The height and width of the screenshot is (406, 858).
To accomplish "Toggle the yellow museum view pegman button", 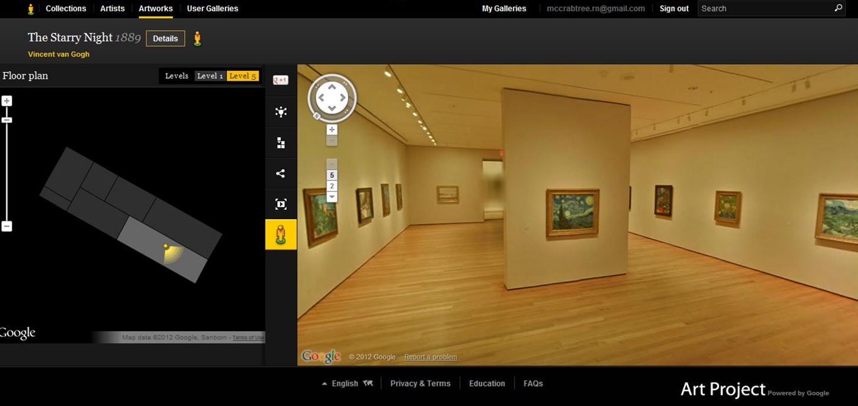I will coord(281,235).
